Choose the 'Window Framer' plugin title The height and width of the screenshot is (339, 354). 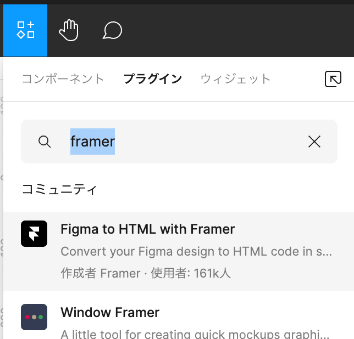[110, 313]
